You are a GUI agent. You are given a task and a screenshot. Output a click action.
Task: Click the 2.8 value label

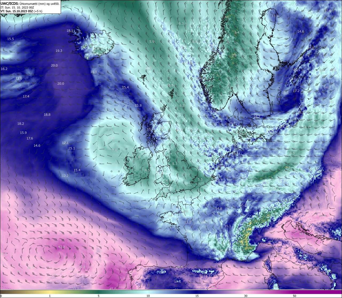click(288, 168)
